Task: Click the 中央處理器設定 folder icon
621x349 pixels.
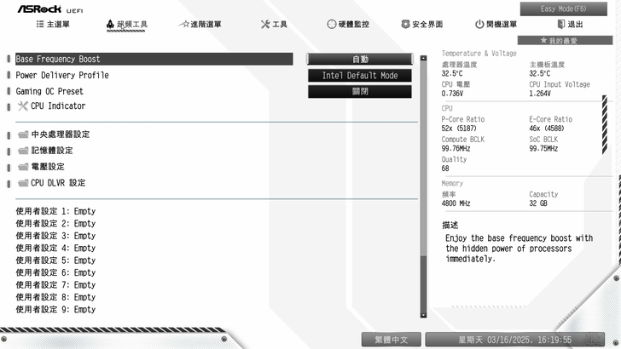Action: point(23,134)
